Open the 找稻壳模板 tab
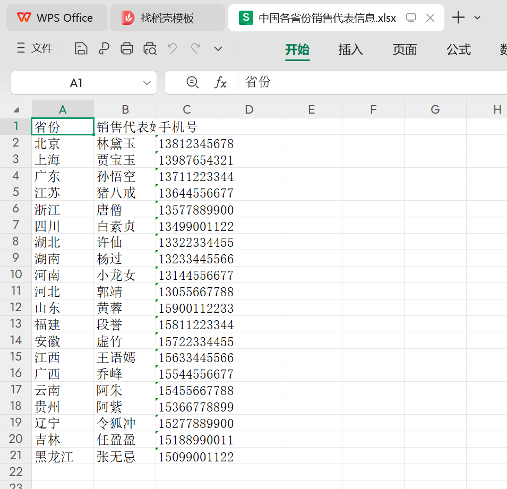The width and height of the screenshot is (507, 489). tap(167, 18)
